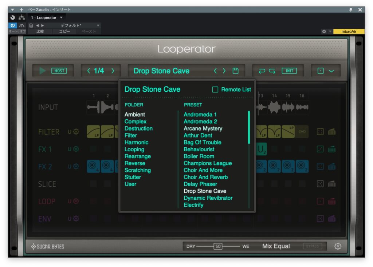Open the 1 - Looperator insert dropdown

coord(47,17)
